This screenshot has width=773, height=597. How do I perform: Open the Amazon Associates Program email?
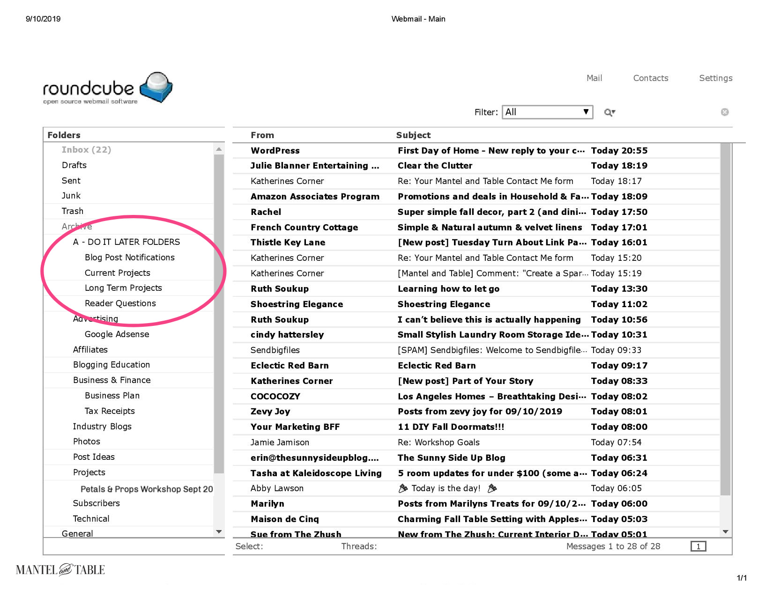pos(476,197)
